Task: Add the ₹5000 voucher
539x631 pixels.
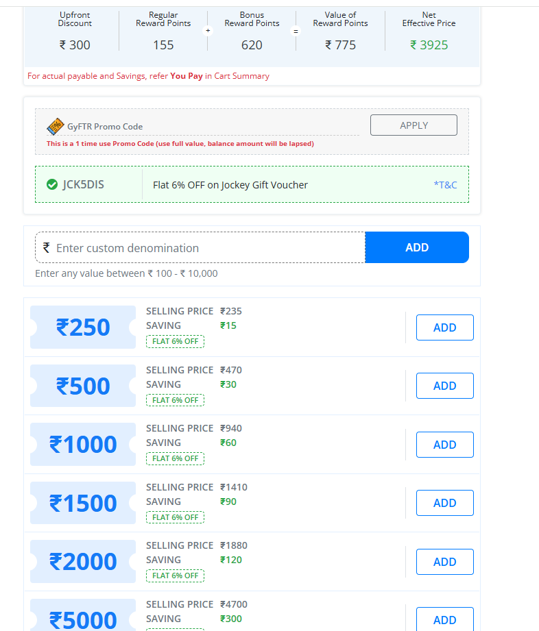Action: pyautogui.click(x=444, y=619)
